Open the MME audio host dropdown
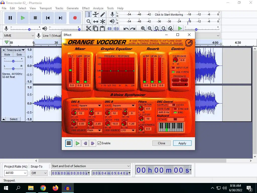257x193 pixels. [19, 36]
